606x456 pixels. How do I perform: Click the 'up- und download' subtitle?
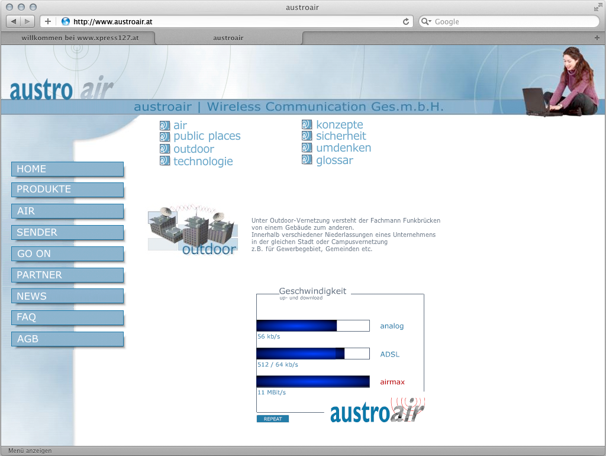301,298
